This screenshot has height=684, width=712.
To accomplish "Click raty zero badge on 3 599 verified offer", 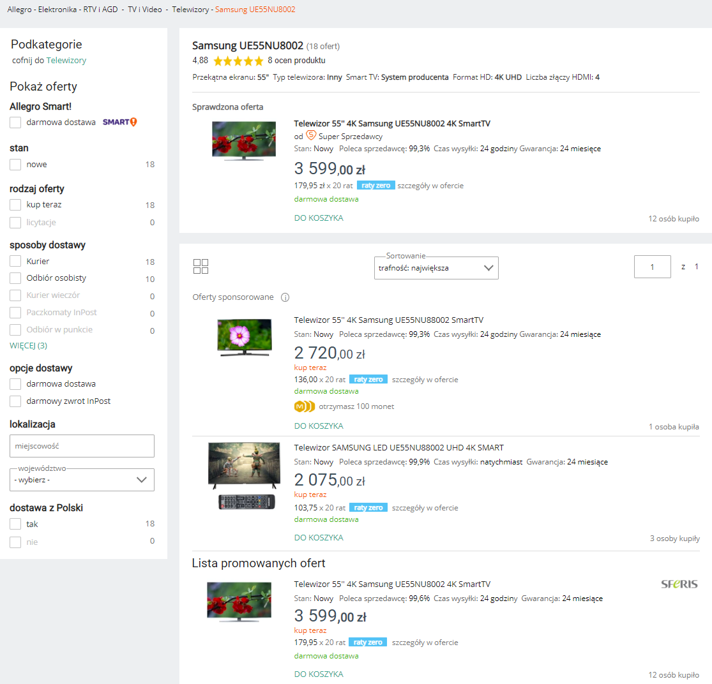I will [x=375, y=186].
